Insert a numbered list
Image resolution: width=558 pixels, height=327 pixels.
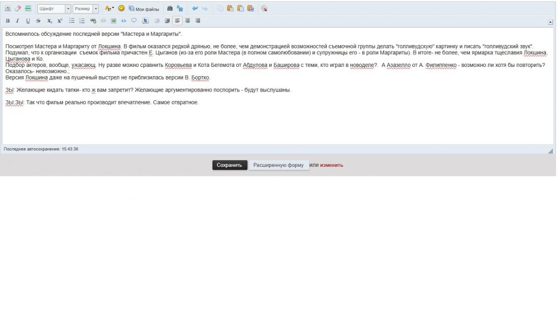pyautogui.click(x=82, y=21)
